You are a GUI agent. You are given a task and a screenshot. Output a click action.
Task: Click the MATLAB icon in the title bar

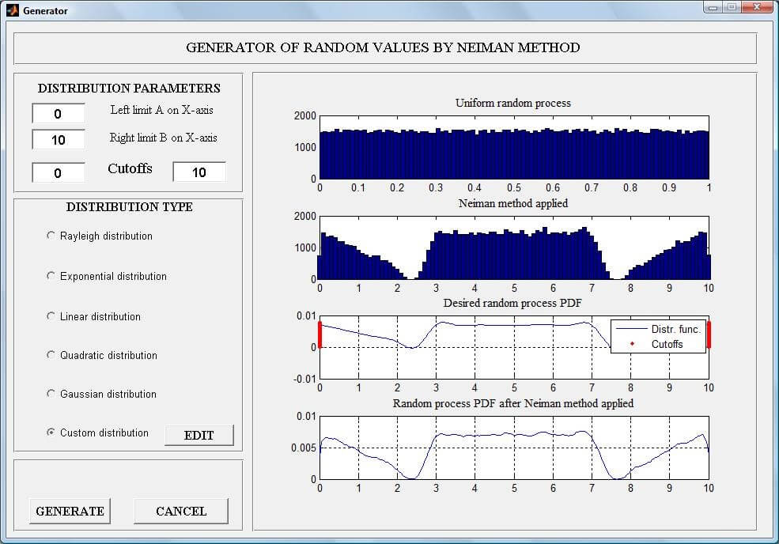coord(13,11)
